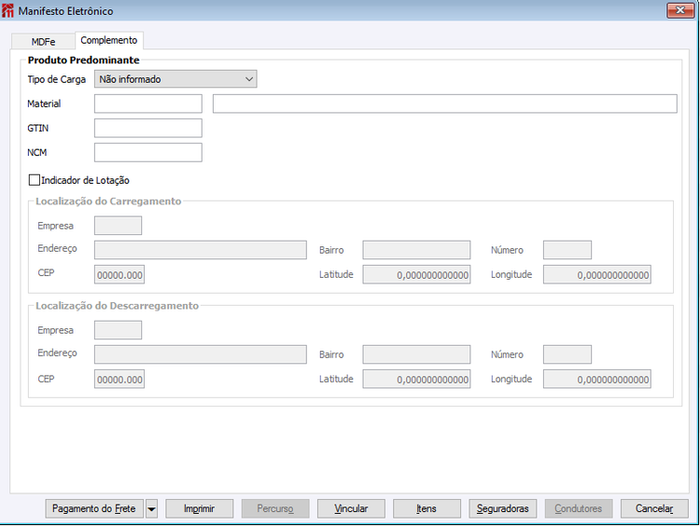
Task: Click the Material description field
Action: [444, 104]
